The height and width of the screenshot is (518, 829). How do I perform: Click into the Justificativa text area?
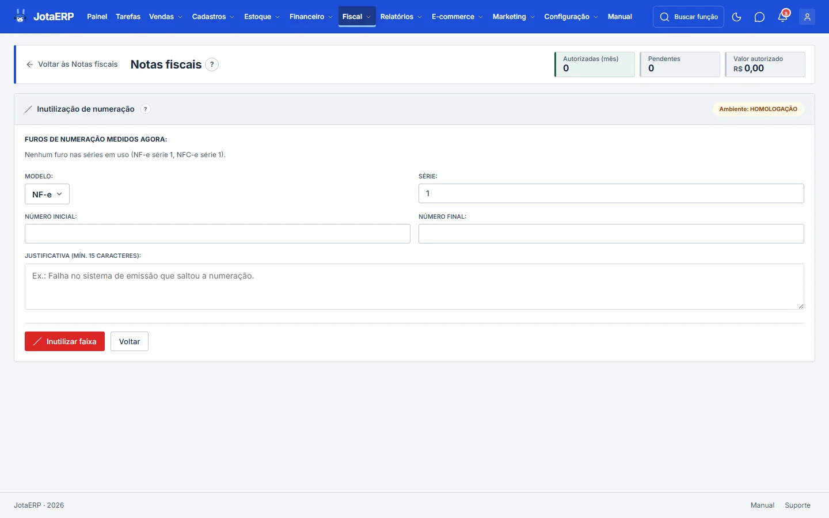[x=414, y=287]
